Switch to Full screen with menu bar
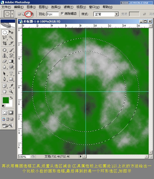Viewport: 154px width, 179px height. [8, 119]
